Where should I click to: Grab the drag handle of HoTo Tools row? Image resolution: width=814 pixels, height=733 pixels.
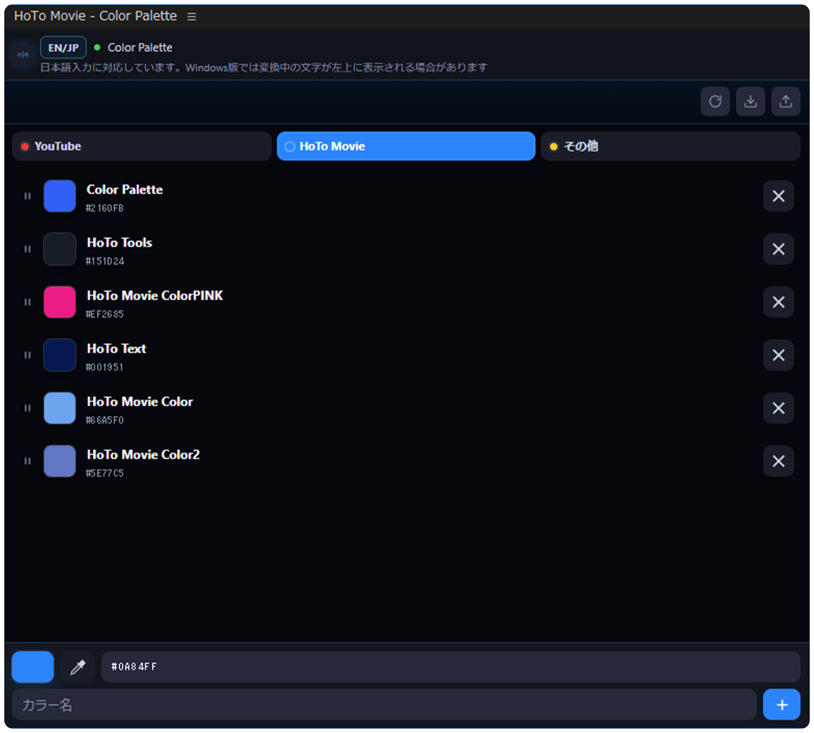point(27,249)
